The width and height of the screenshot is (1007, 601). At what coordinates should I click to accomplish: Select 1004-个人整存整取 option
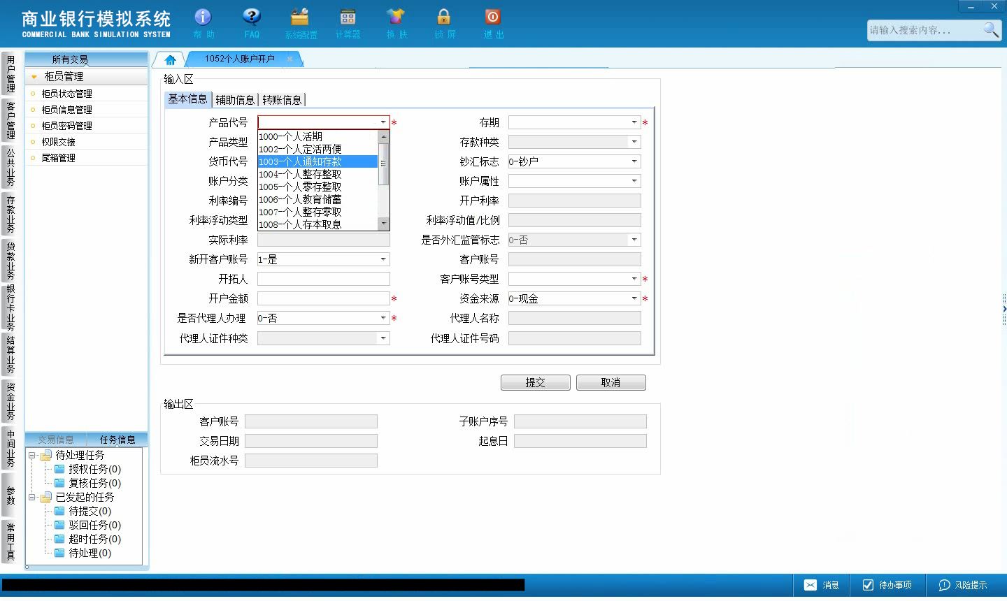click(x=317, y=174)
